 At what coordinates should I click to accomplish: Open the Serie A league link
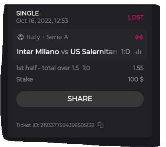(57, 37)
